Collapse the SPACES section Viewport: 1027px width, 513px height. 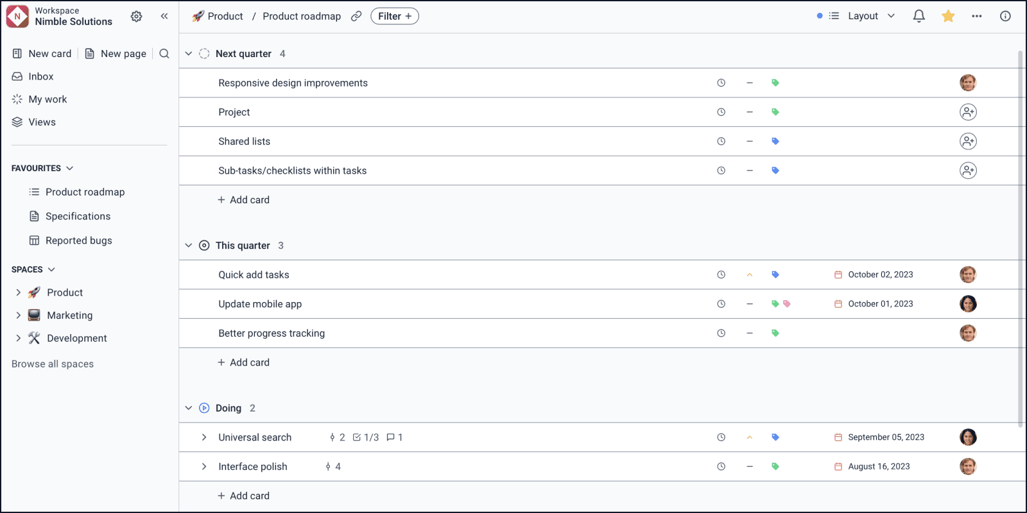click(51, 269)
